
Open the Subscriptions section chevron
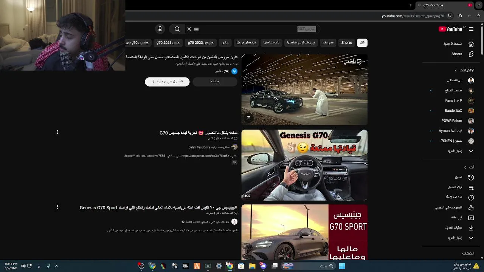[x=456, y=70]
